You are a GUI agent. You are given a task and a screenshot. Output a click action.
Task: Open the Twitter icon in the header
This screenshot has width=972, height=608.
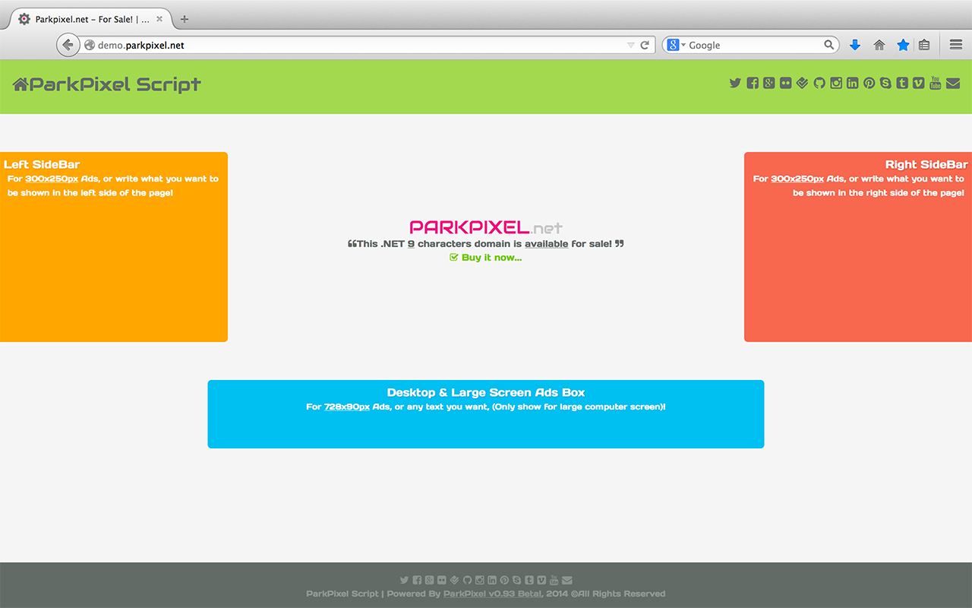[735, 84]
